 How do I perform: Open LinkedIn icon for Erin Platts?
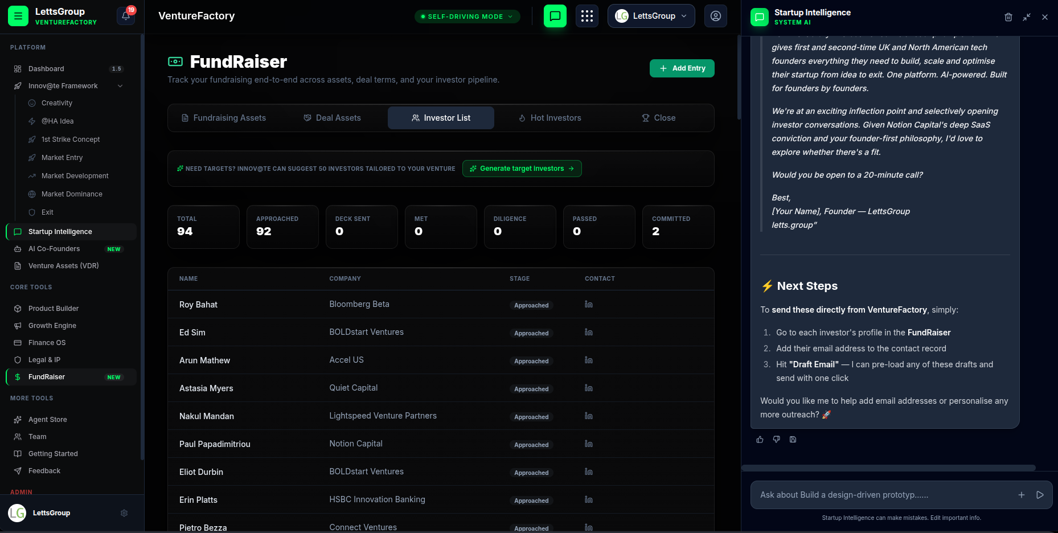pos(589,500)
